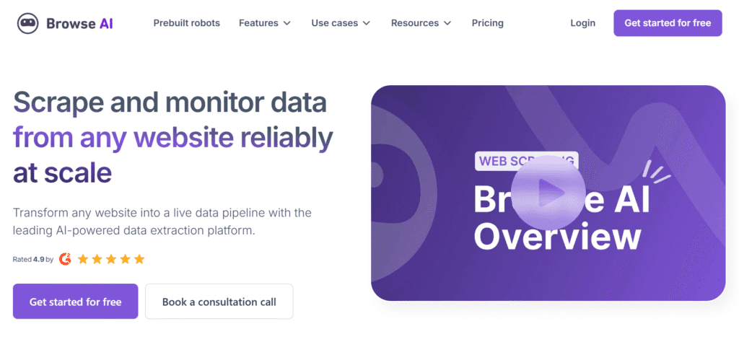Image resolution: width=739 pixels, height=342 pixels.
Task: Click the Browse AI brand name text
Action: [x=79, y=23]
